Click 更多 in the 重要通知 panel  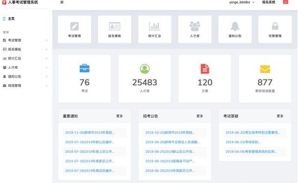pos(120,116)
